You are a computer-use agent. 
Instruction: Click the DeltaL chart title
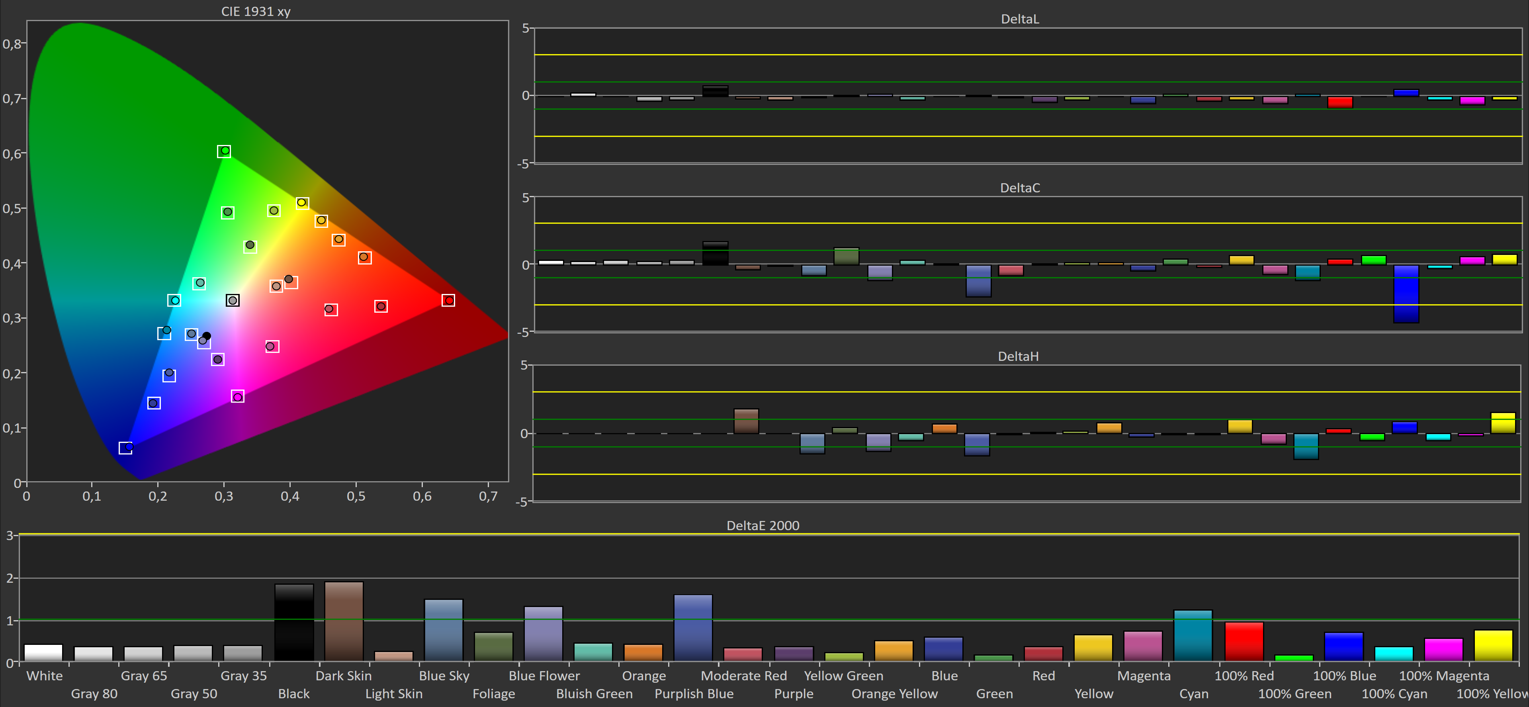tap(1019, 19)
